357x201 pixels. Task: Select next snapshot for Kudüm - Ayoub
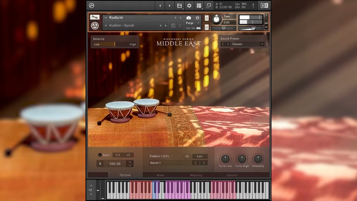click(x=166, y=25)
